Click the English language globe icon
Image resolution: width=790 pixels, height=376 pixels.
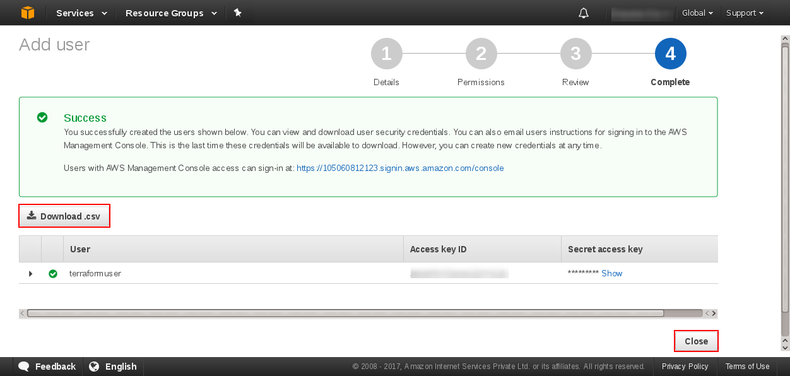click(x=94, y=367)
